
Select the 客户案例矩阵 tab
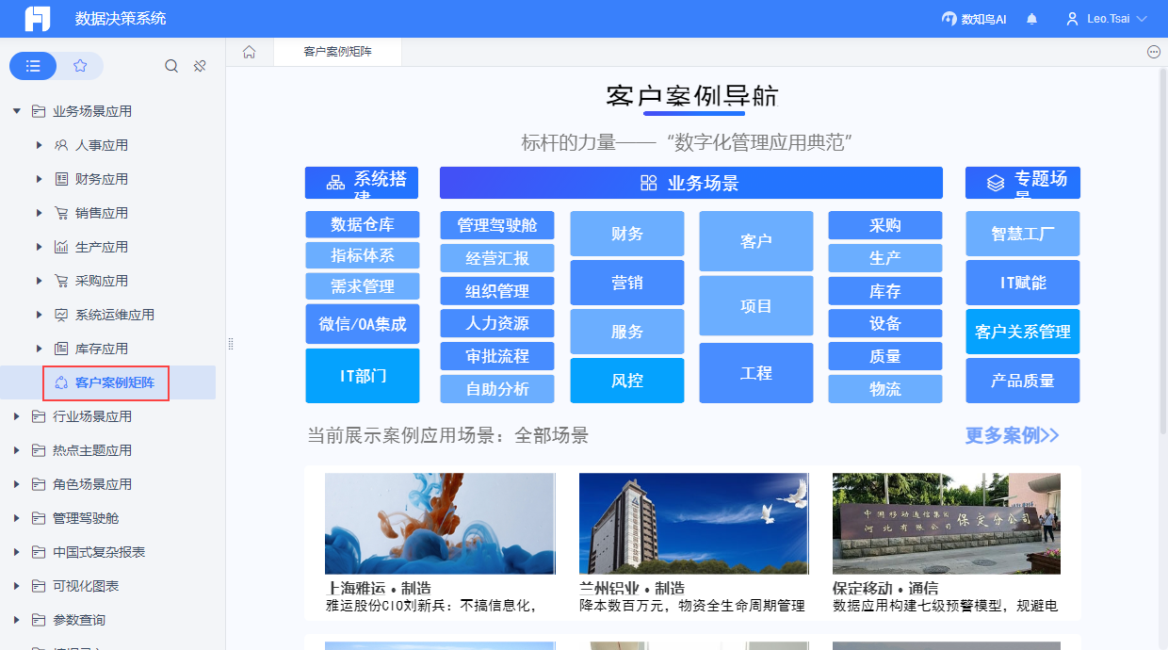click(x=337, y=52)
